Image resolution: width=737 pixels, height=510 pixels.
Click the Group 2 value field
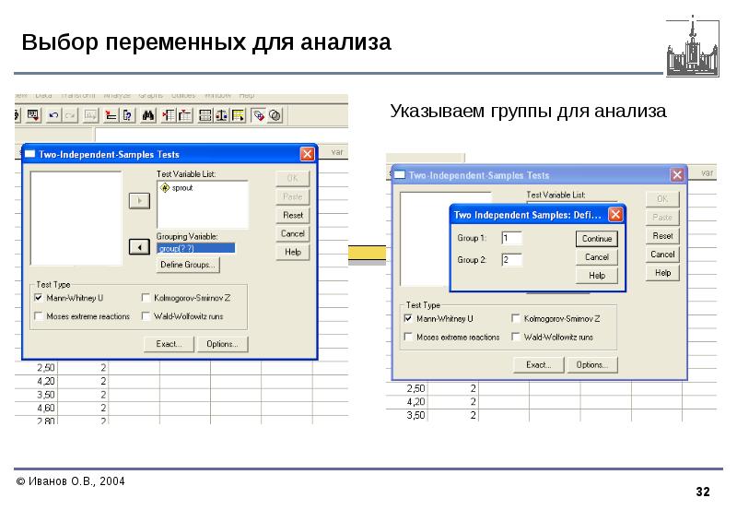511,260
